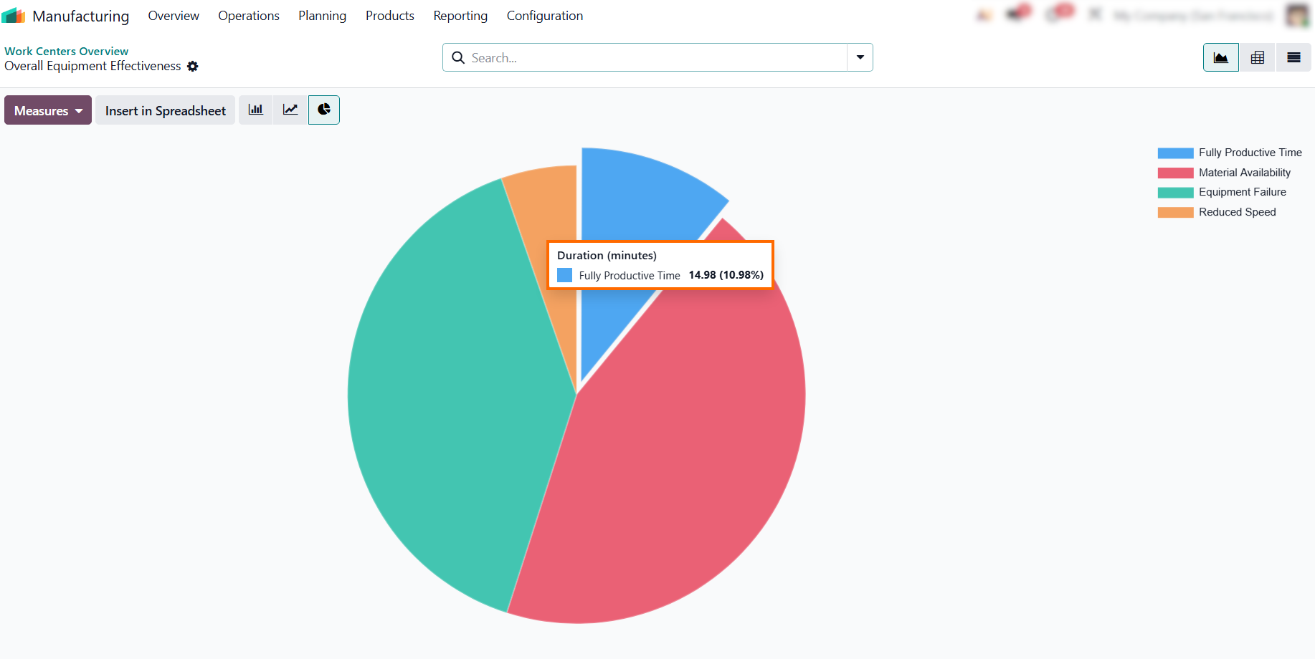Open the graph view
Screen dimensions: 1315x659
1220,58
